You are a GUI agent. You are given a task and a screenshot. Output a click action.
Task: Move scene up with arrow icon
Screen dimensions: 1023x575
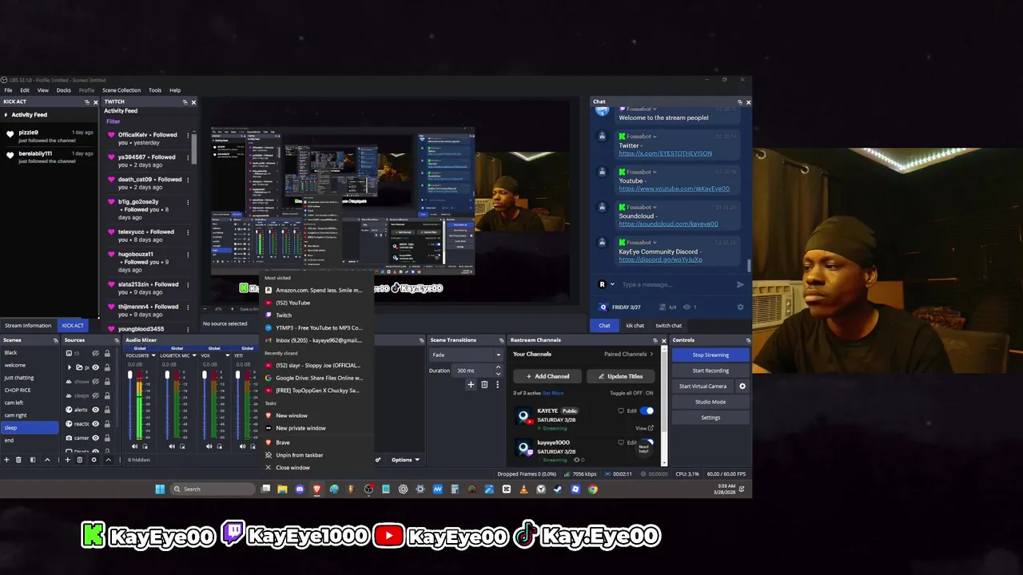46,459
